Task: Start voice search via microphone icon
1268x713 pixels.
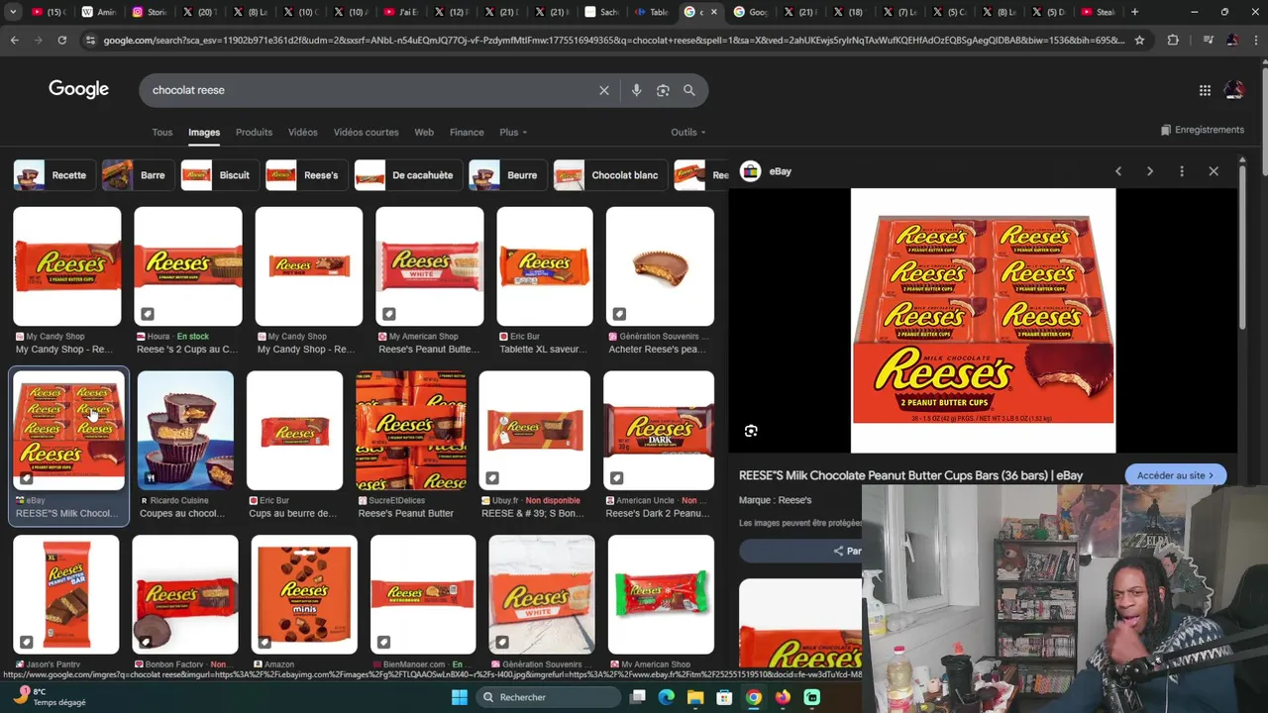Action: (636, 90)
